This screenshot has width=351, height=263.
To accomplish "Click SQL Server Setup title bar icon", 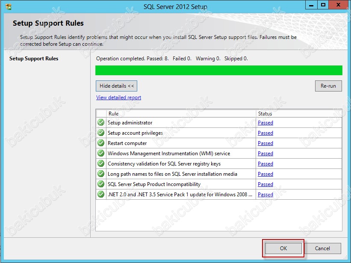I will click(x=8, y=6).
